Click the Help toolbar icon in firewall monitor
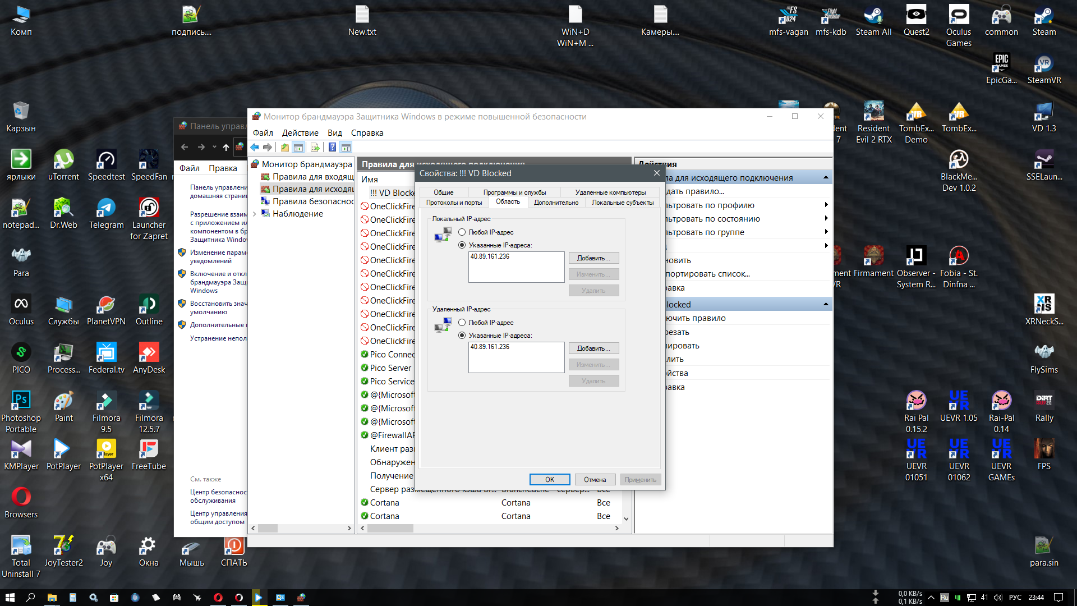The height and width of the screenshot is (606, 1077). (332, 147)
